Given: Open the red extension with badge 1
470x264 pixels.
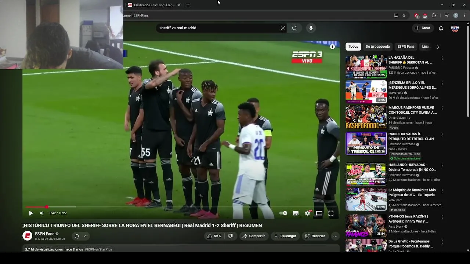Looking at the screenshot, I should tap(416, 15).
